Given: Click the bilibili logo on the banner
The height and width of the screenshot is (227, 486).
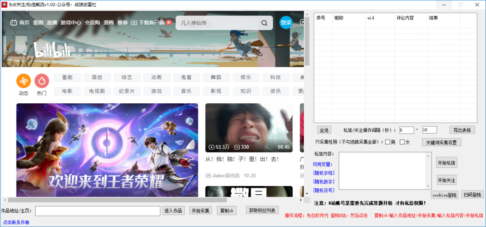Looking at the screenshot, I should 51,50.
